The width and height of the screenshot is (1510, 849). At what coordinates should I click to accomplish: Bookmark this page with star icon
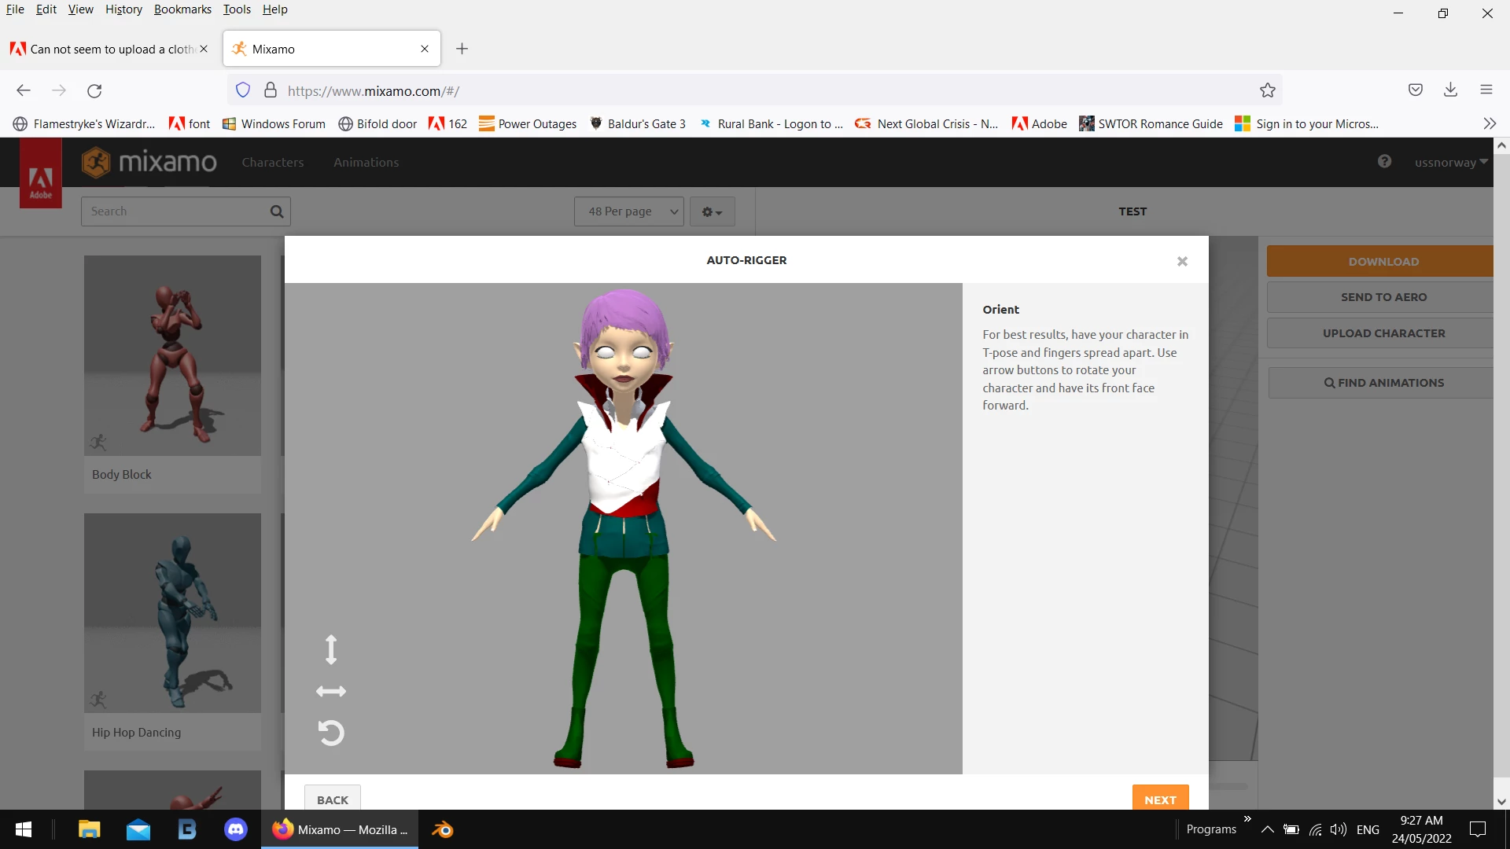1267,90
